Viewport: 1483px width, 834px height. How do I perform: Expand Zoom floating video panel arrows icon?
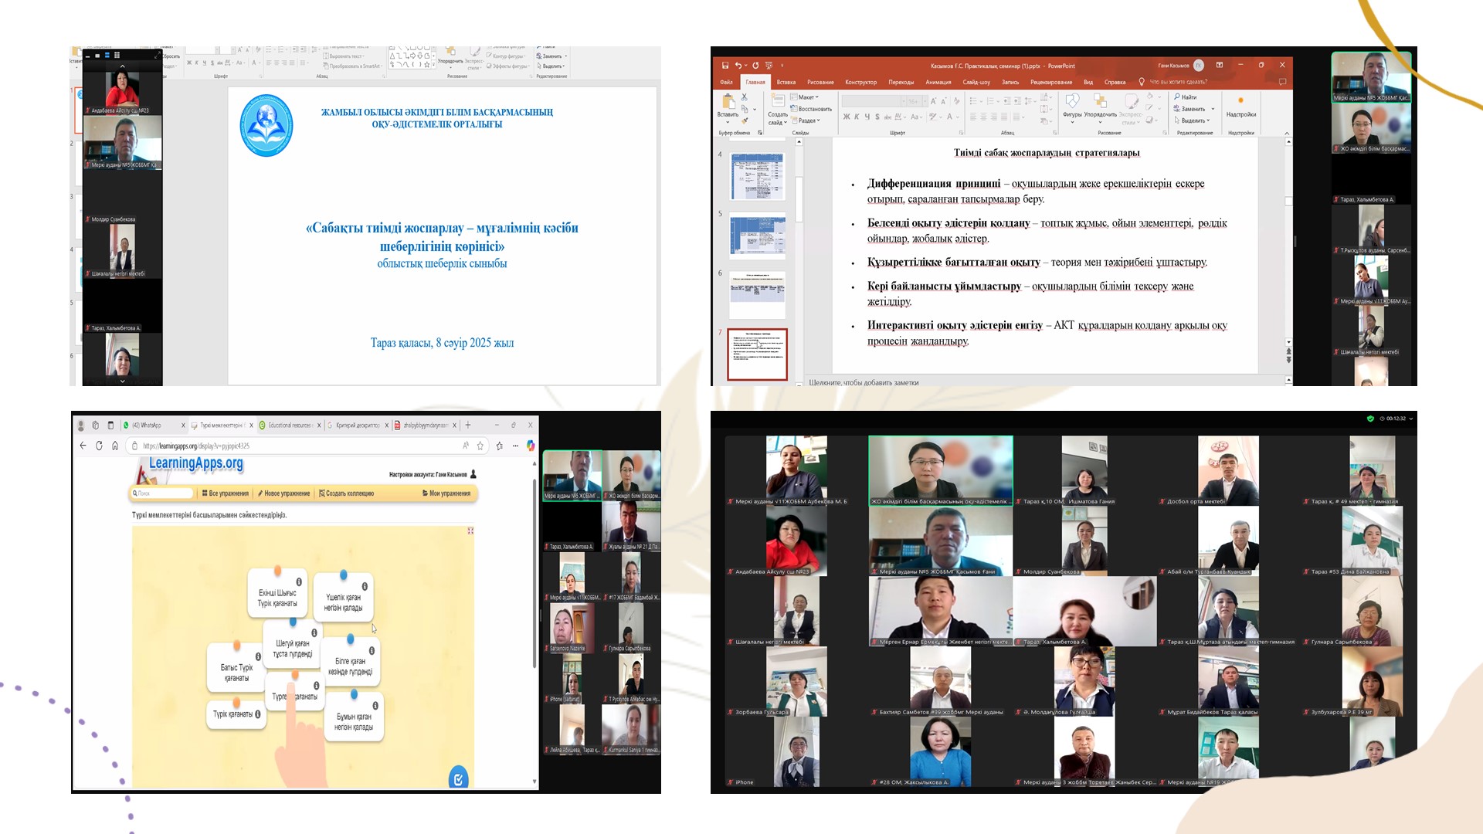coord(156,56)
